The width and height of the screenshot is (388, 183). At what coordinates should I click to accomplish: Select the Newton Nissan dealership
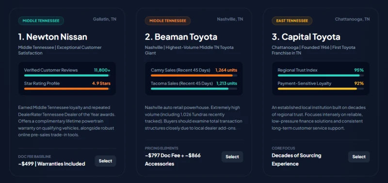point(105,161)
